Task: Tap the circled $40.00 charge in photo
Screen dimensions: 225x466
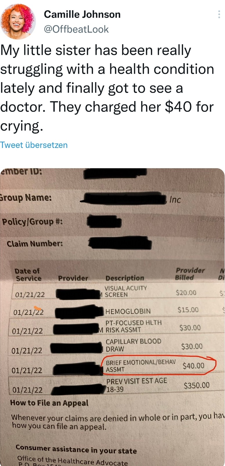Action: [193, 366]
